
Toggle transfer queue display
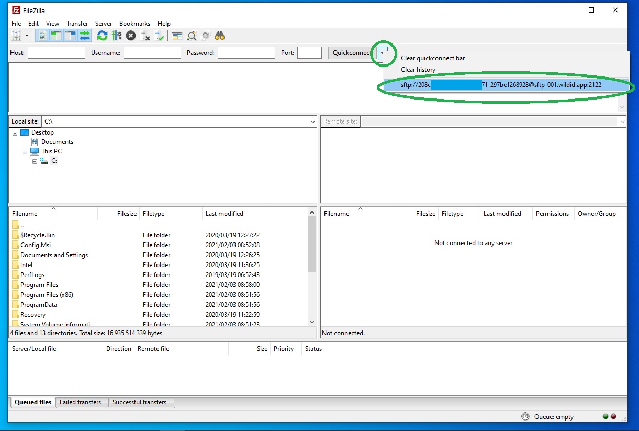[84, 36]
